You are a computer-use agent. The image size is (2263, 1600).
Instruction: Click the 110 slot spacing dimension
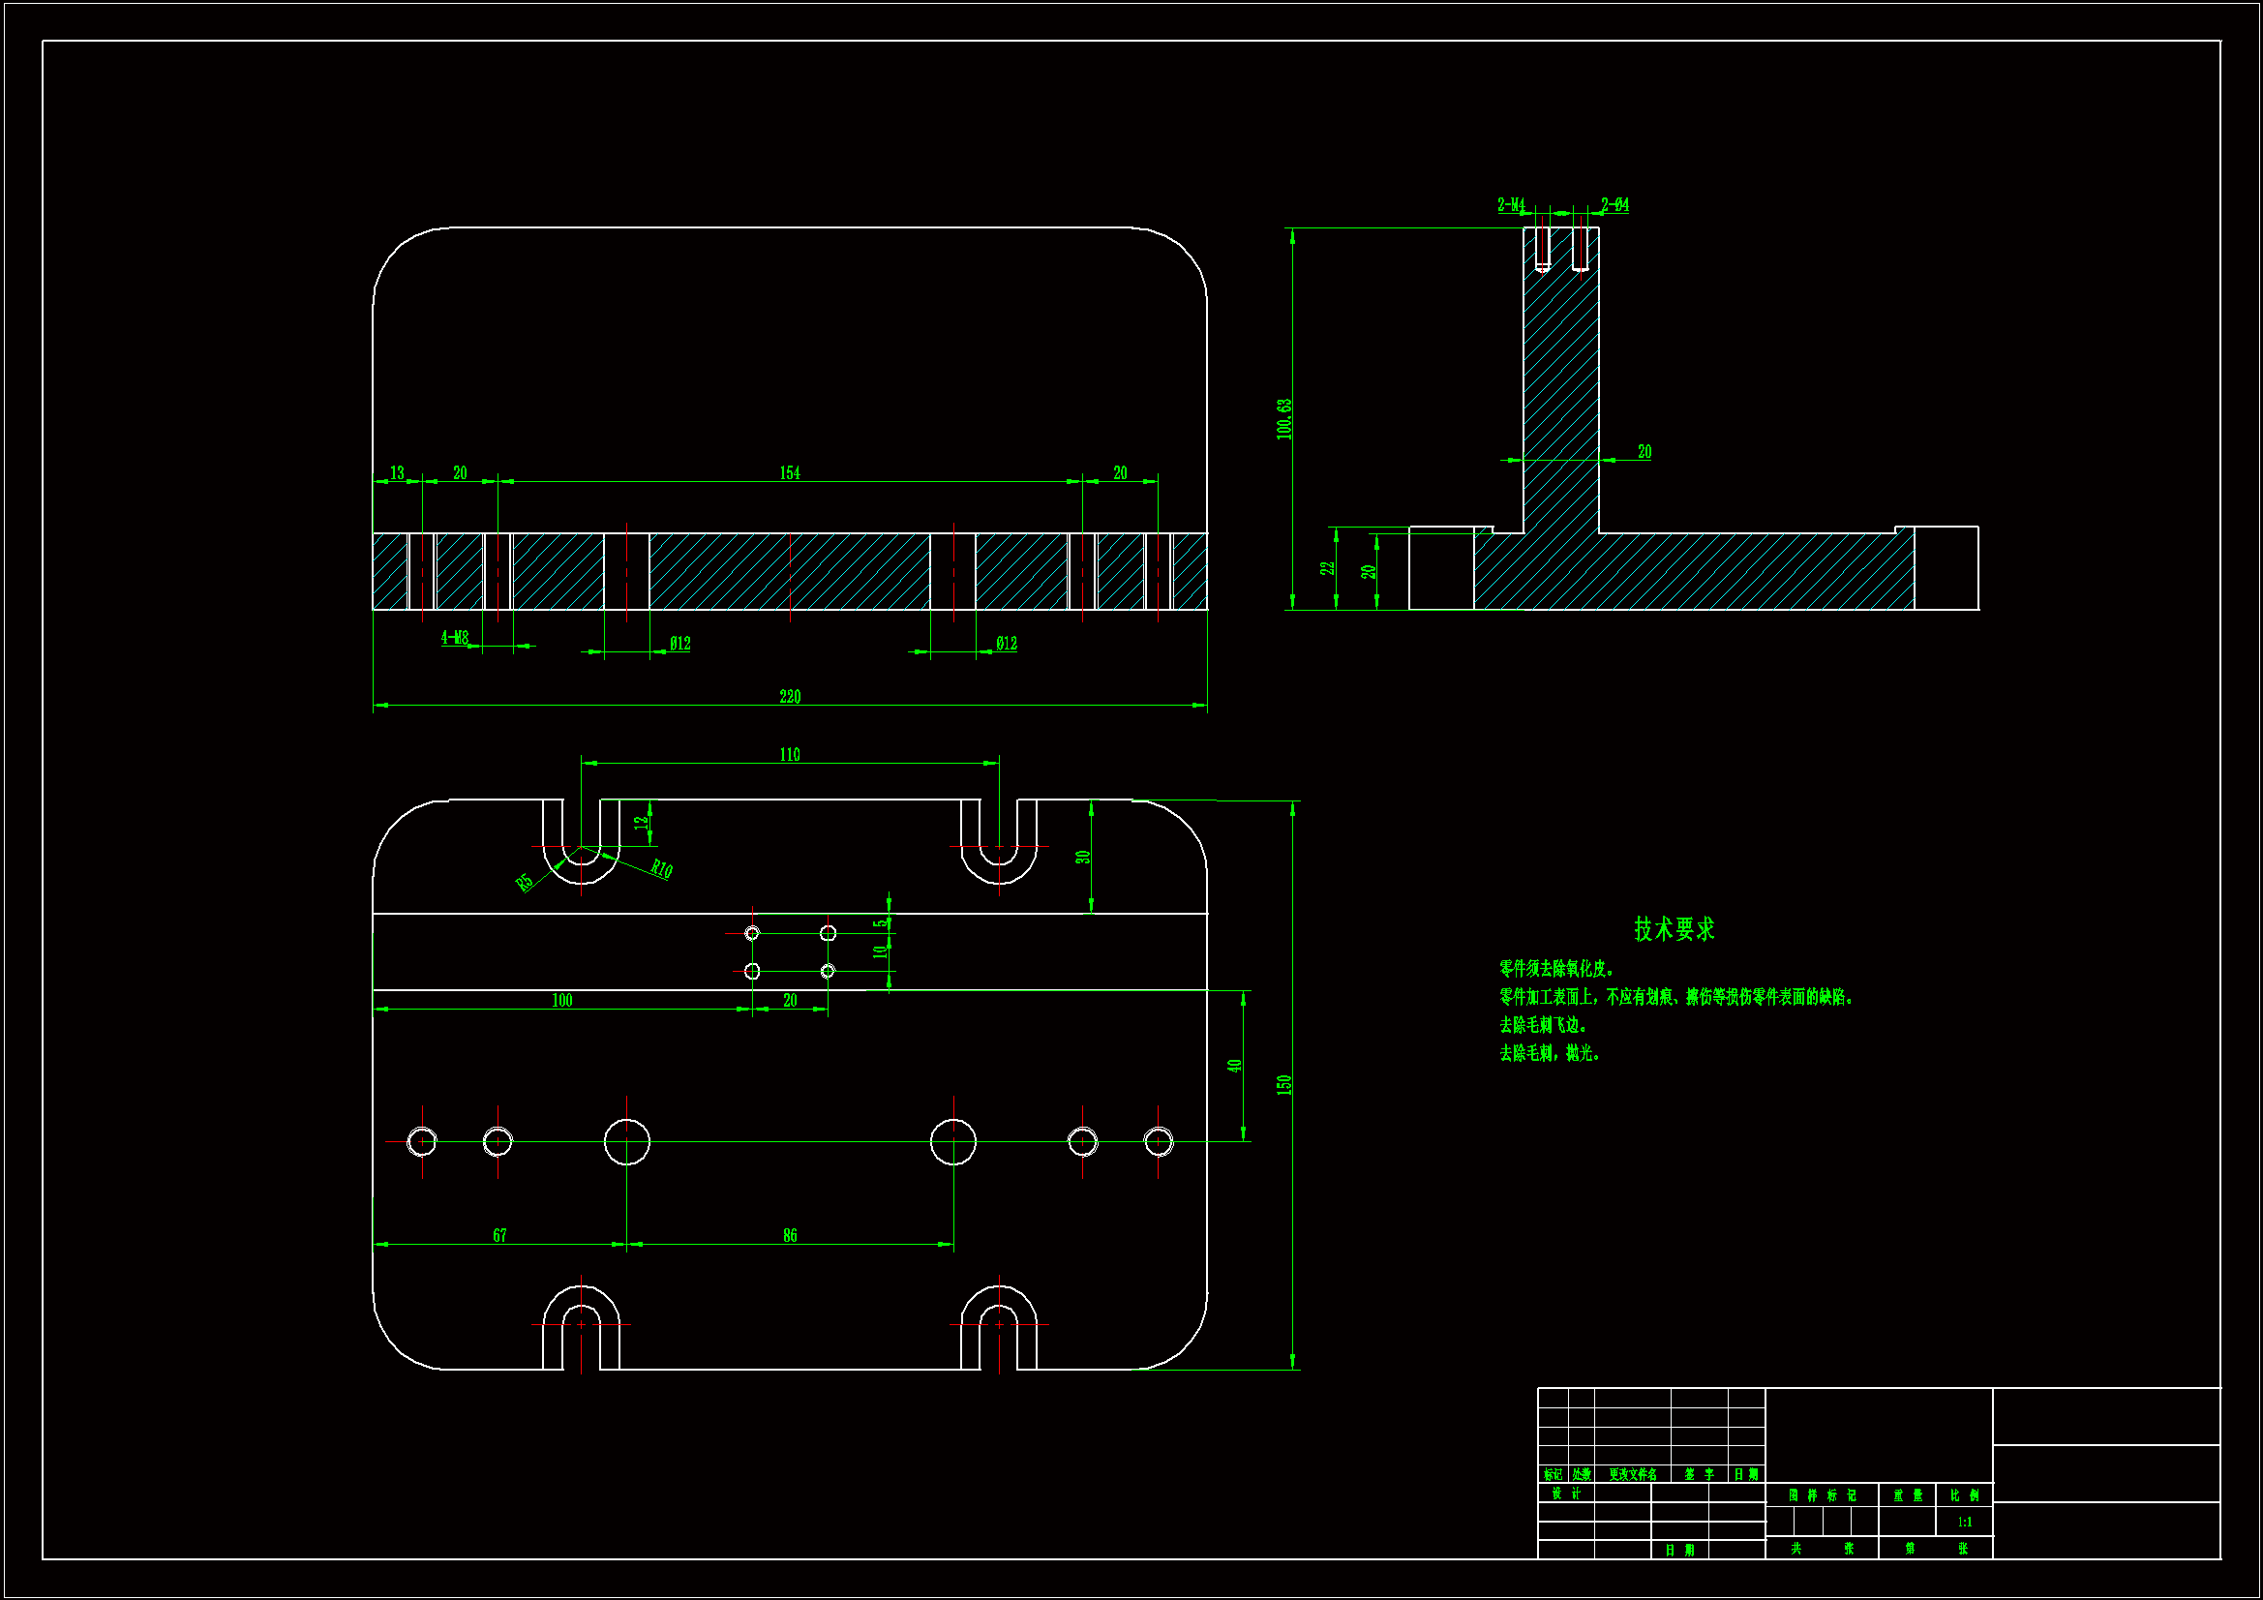click(x=790, y=755)
